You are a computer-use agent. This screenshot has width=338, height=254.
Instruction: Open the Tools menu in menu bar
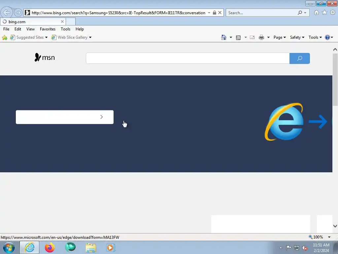(65, 29)
